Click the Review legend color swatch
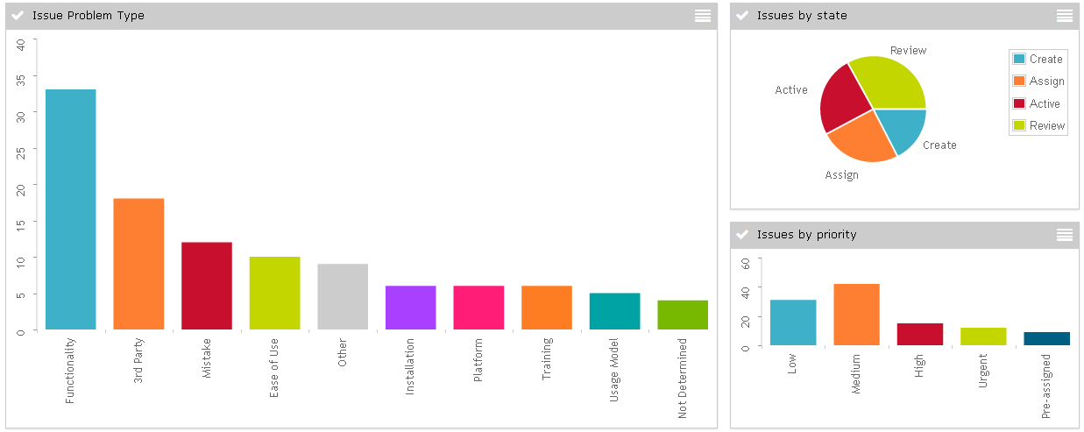The height and width of the screenshot is (432, 1084). pos(1019,125)
